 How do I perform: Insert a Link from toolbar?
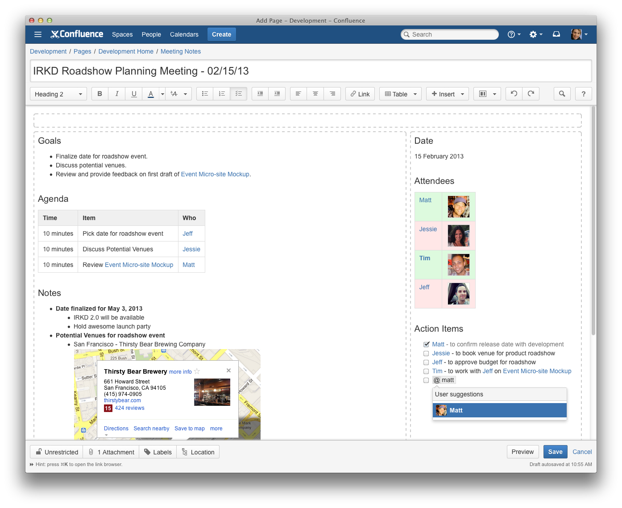[360, 94]
